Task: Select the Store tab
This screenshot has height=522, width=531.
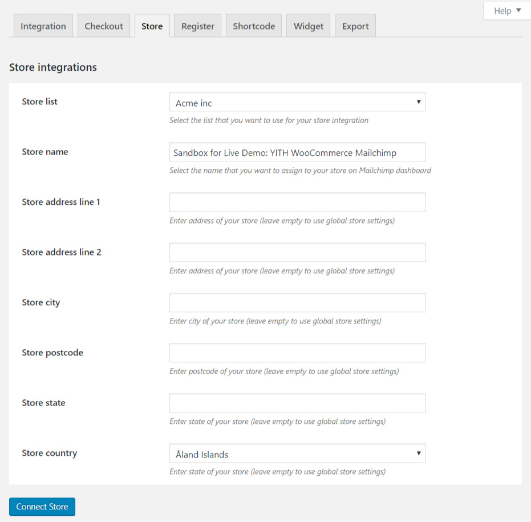Action: (x=152, y=26)
